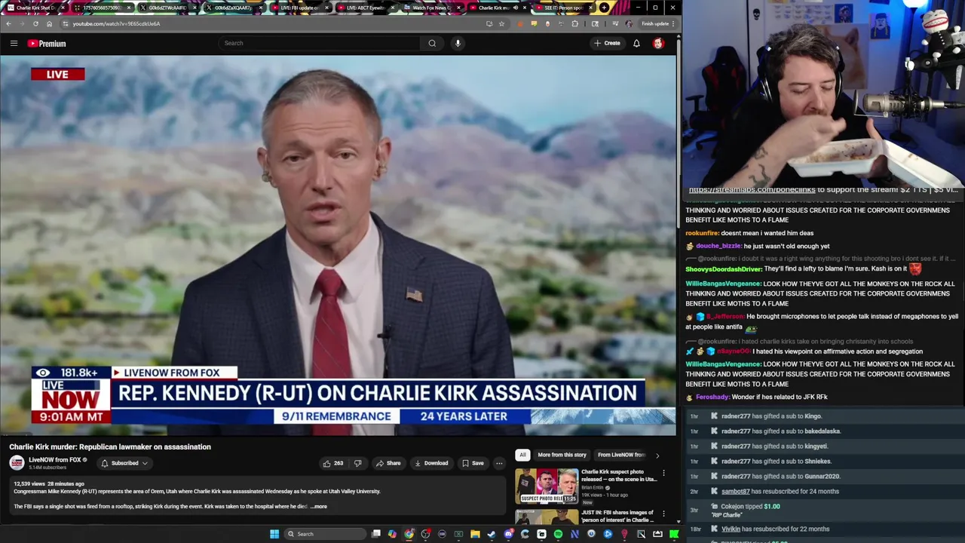Click douche_bizzle username in chat

pyautogui.click(x=718, y=246)
